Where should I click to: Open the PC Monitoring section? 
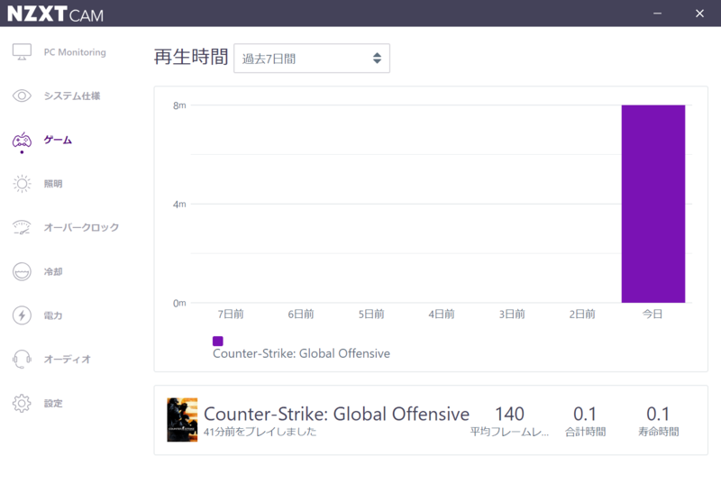click(x=75, y=52)
